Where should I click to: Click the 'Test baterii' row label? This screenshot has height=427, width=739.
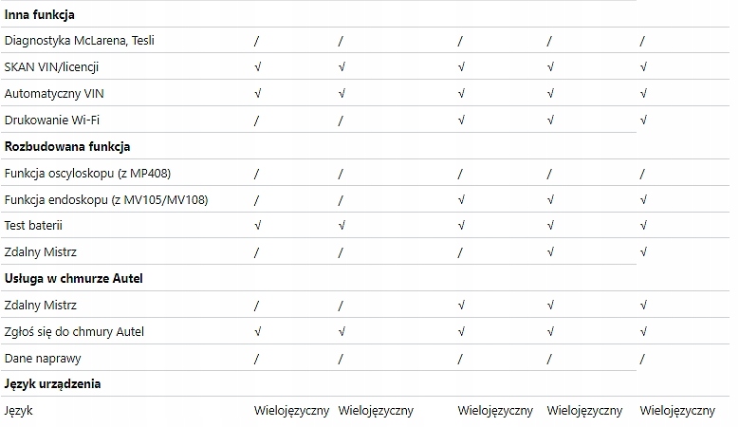click(34, 226)
